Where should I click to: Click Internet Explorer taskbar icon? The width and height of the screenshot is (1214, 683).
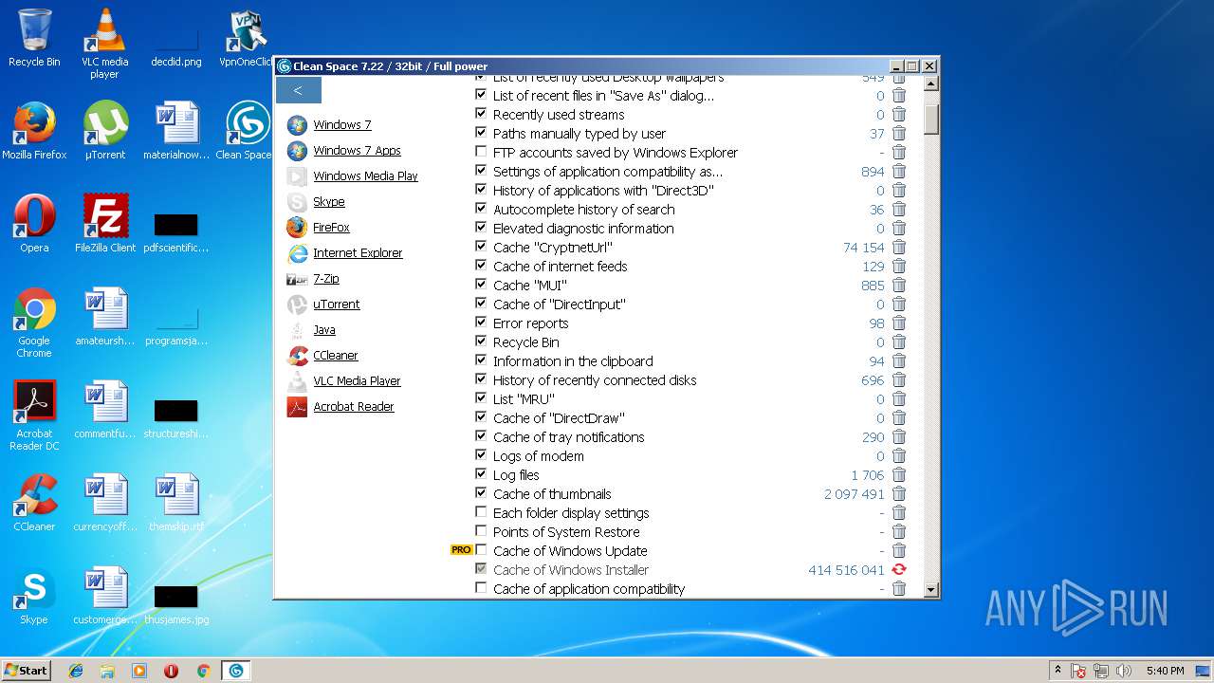coord(76,671)
